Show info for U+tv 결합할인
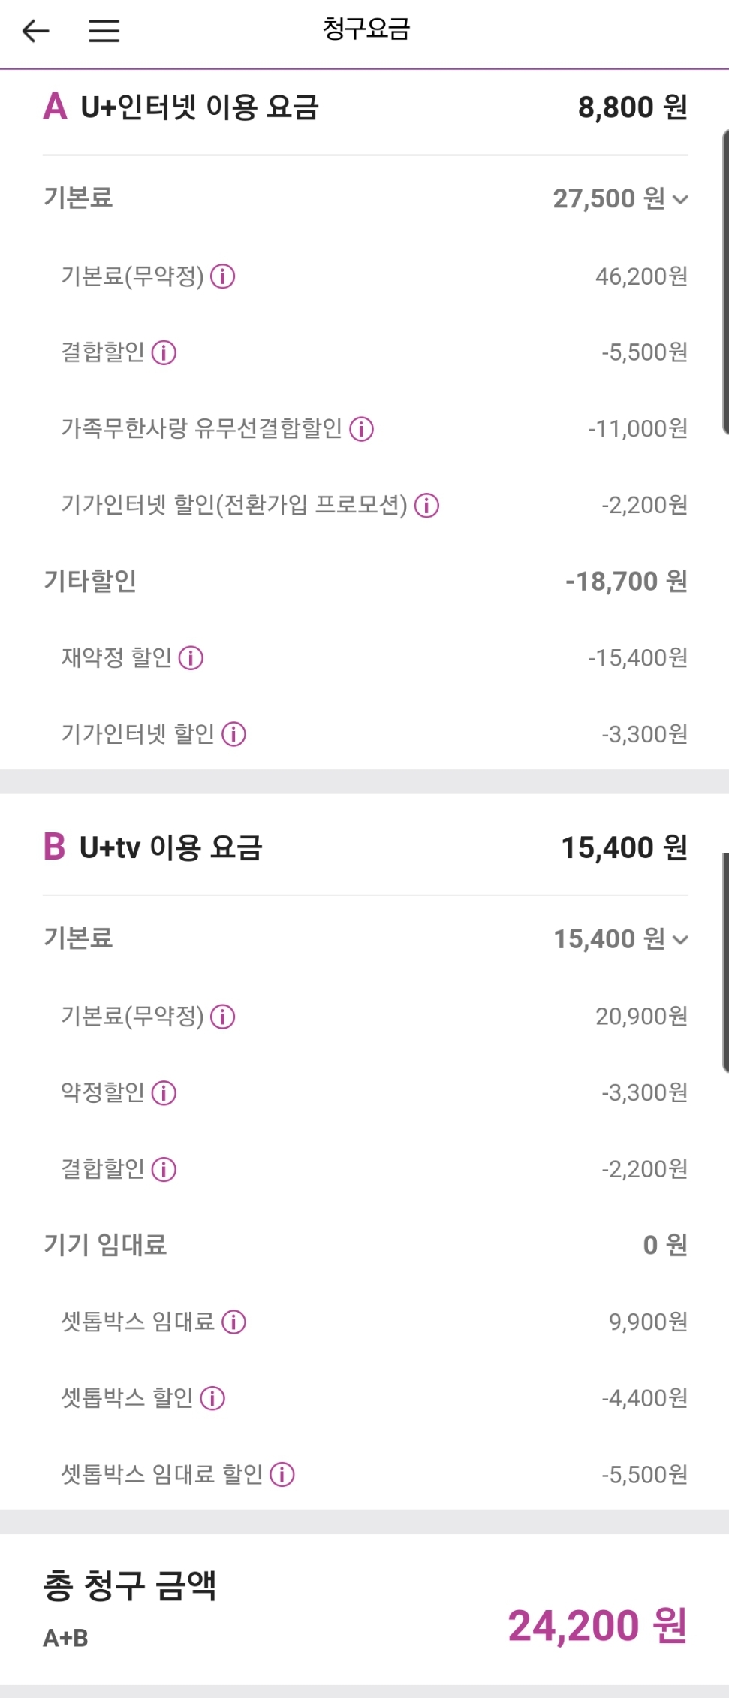 164,1169
